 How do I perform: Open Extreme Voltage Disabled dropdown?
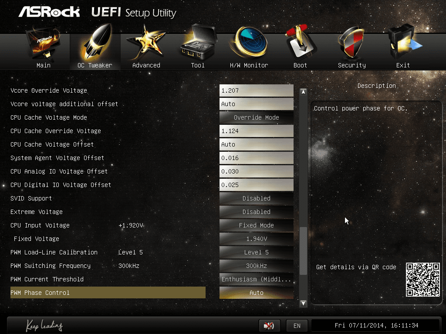(256, 212)
